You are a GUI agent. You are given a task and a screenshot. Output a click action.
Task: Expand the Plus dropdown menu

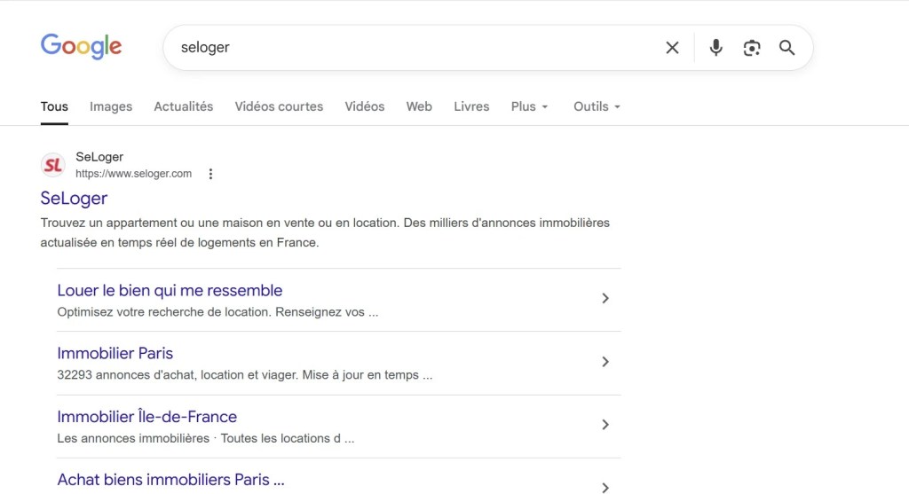coord(529,106)
